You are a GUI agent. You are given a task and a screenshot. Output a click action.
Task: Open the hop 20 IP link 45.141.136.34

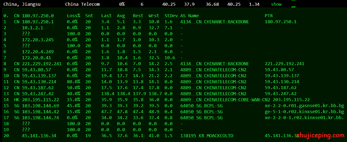[39, 136]
